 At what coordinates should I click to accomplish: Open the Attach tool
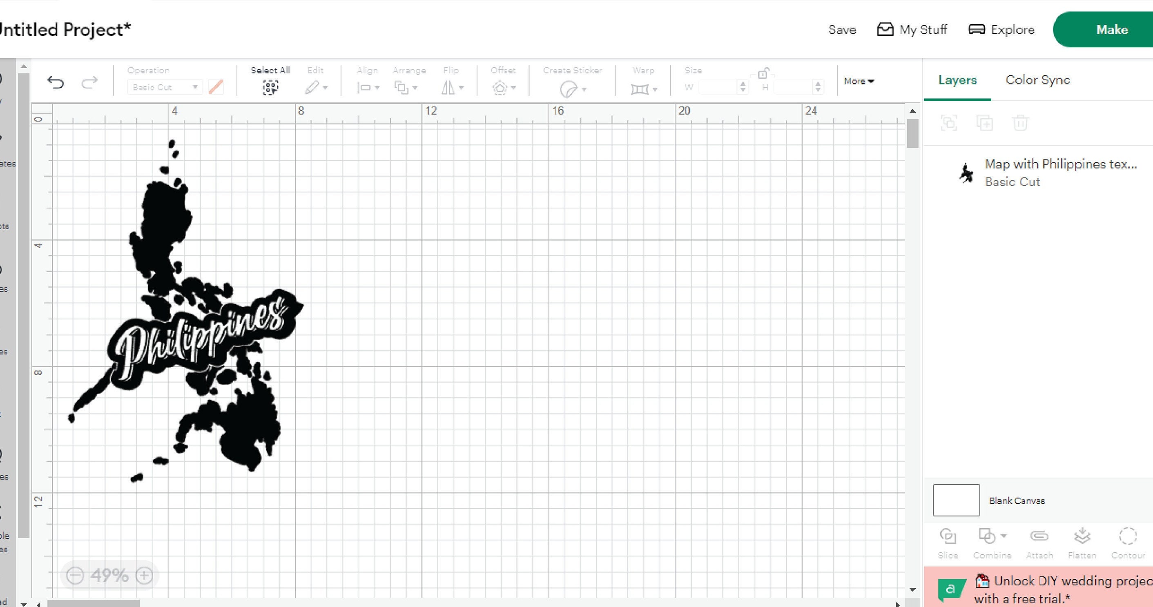pos(1039,536)
